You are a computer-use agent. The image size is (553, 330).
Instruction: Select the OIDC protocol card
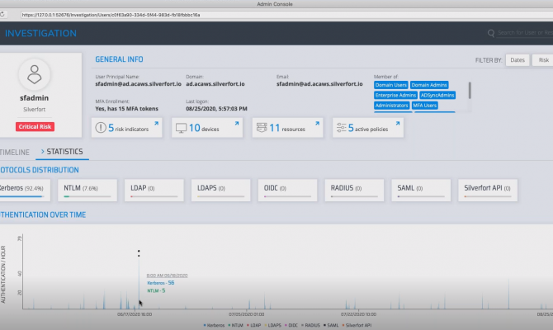287,191
